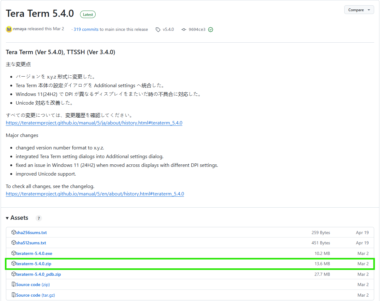Image resolution: width=381 pixels, height=301 pixels.
Task: Click file-zip icon next to Source code (tar.gz)
Action: (x=13, y=295)
